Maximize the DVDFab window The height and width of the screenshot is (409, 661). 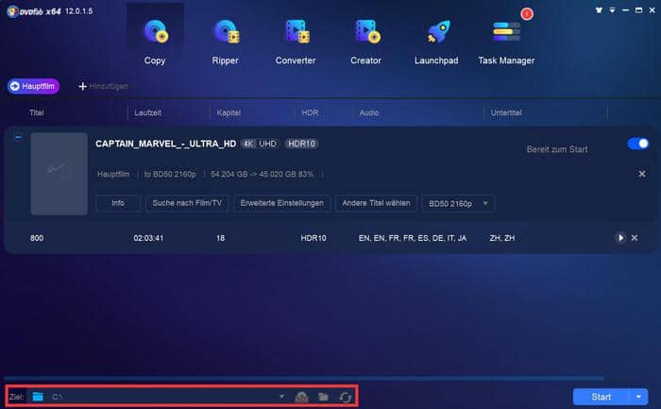639,10
